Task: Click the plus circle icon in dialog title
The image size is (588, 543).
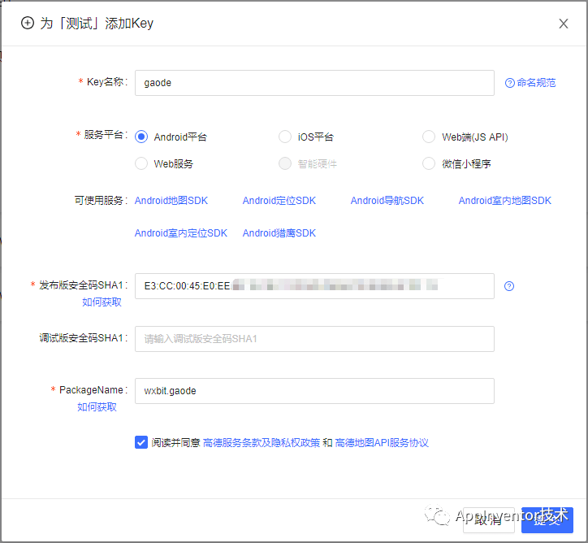Action: click(27, 23)
